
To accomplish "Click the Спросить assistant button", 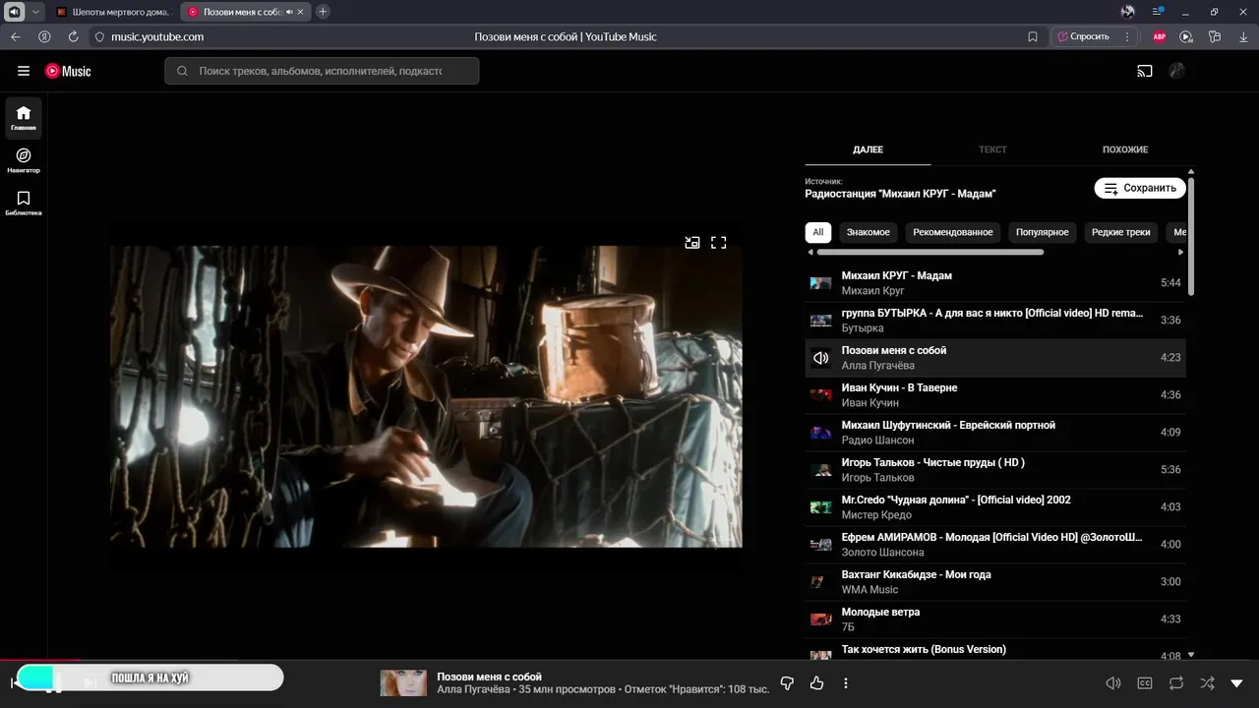I will click(x=1083, y=36).
